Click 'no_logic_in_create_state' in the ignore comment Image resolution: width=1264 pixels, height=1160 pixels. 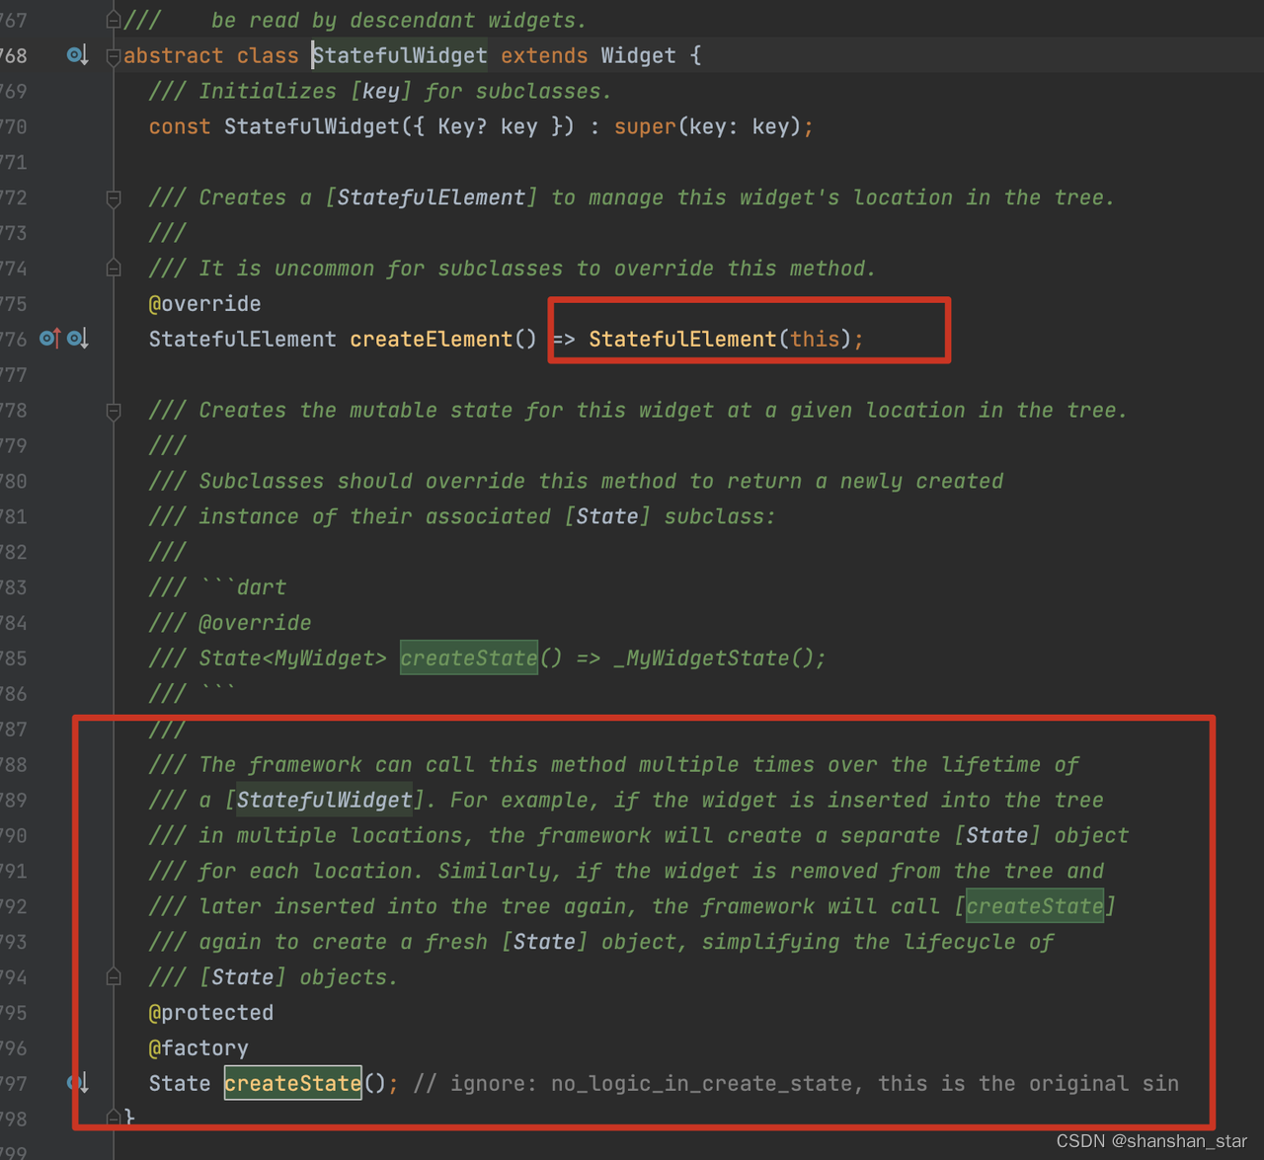click(701, 1084)
